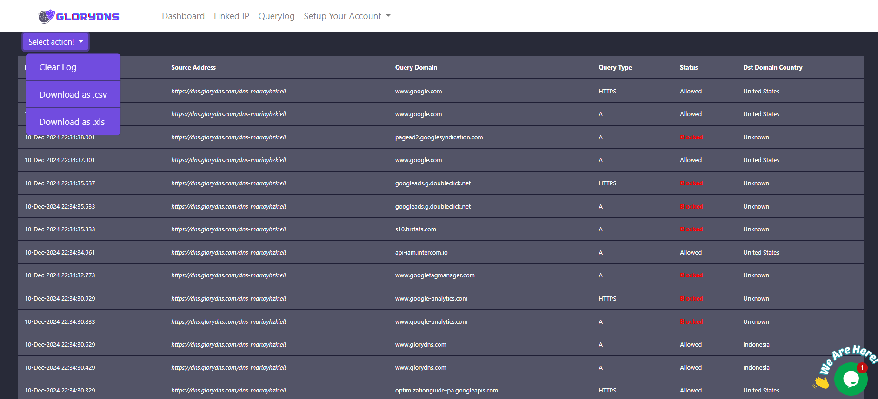
Task: Click the timestamp 10-Dec-2024 22:34:30.929
Action: pos(60,298)
